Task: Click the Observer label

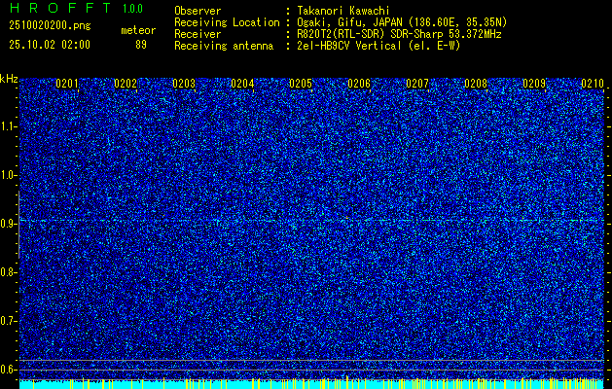Action: [x=198, y=11]
